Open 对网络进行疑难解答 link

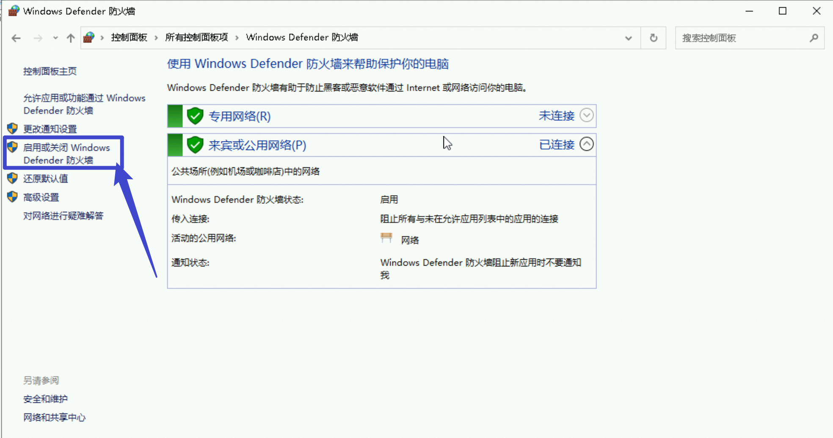pos(63,216)
